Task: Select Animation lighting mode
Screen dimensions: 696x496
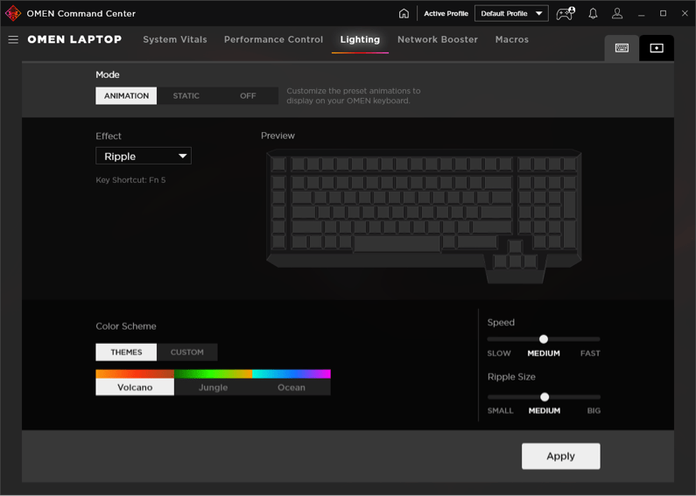Action: (x=126, y=95)
